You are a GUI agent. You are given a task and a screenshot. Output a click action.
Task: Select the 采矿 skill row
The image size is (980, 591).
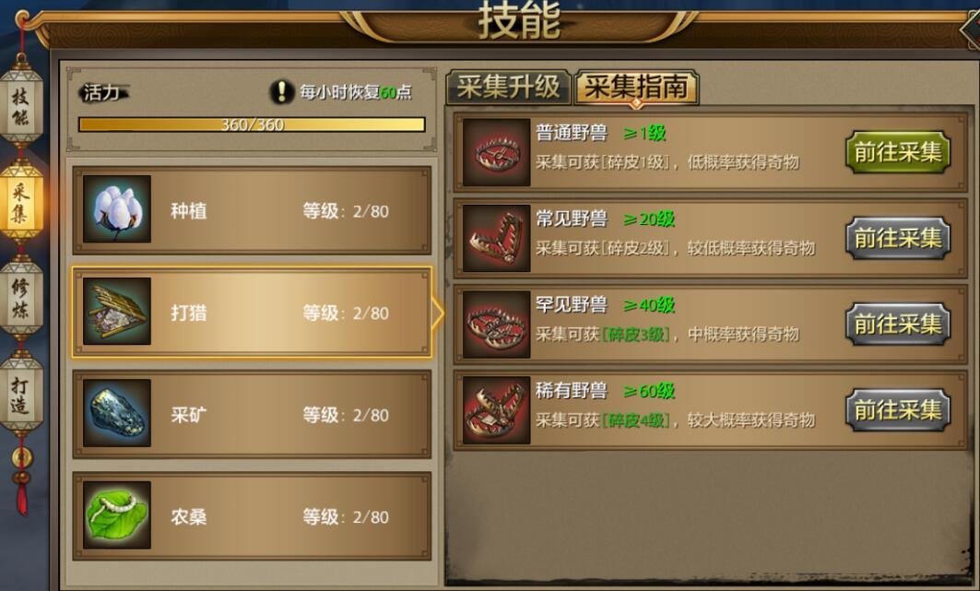tap(252, 414)
